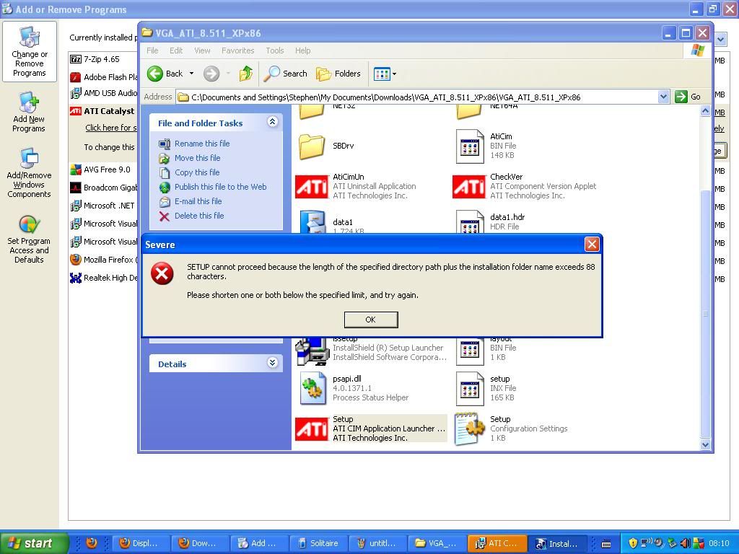Click E-mail this file
This screenshot has height=554, width=739.
tap(198, 201)
